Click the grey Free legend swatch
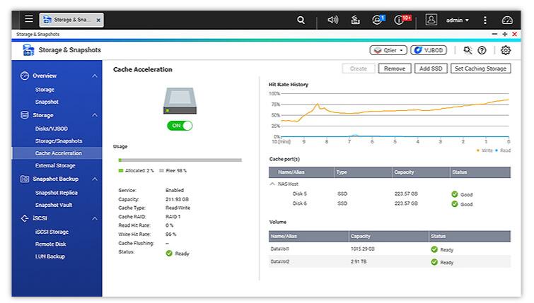The image size is (534, 303). click(x=161, y=171)
